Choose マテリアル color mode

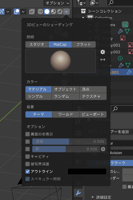[38, 89]
